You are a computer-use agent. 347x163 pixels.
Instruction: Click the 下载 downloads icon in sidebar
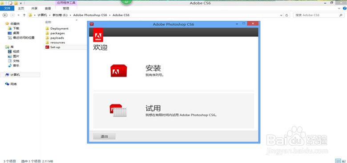(9, 28)
